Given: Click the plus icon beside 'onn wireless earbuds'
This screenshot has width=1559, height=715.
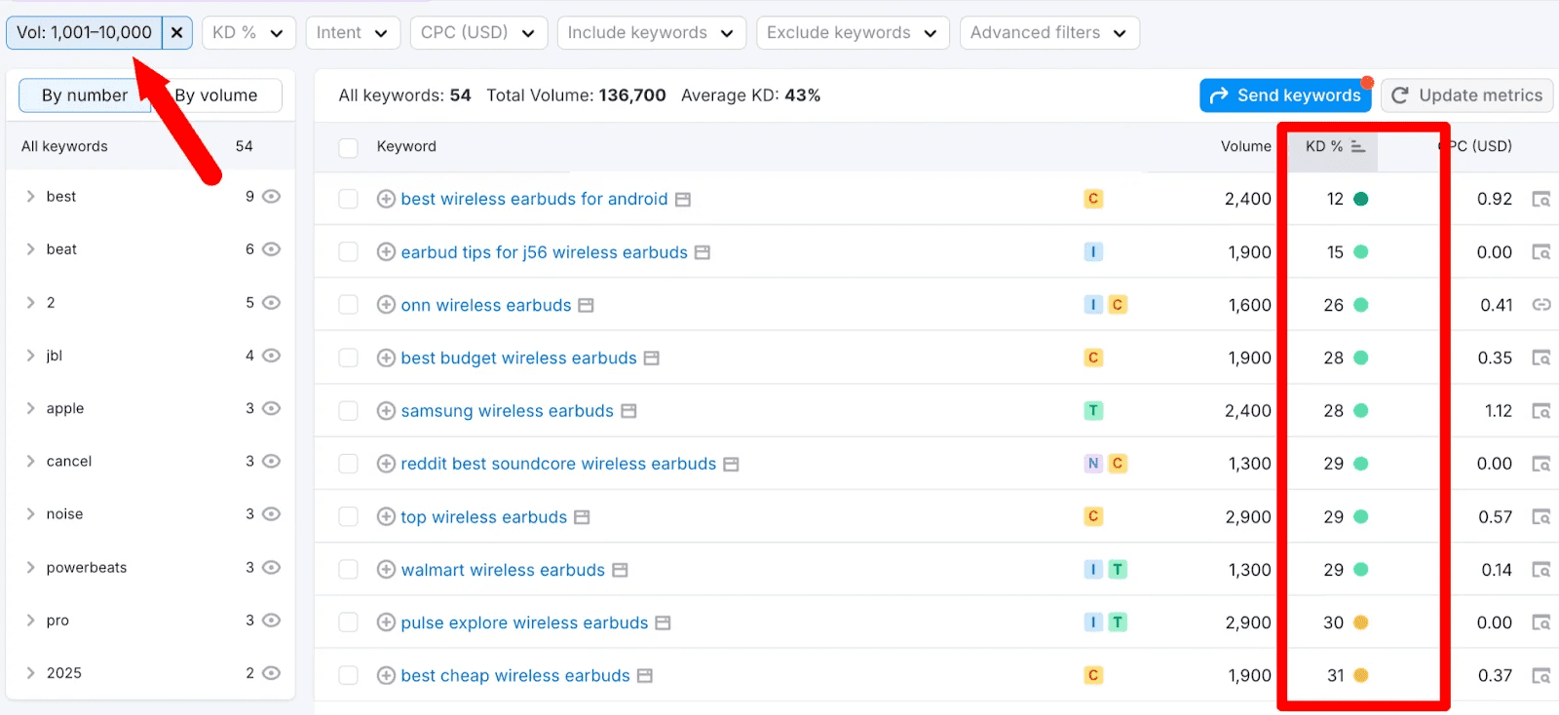Looking at the screenshot, I should point(386,305).
